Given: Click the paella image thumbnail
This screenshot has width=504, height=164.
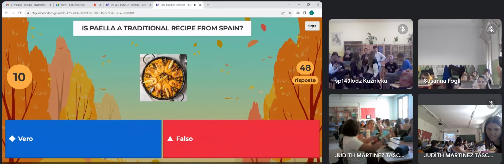Looking at the screenshot, I should click(163, 78).
